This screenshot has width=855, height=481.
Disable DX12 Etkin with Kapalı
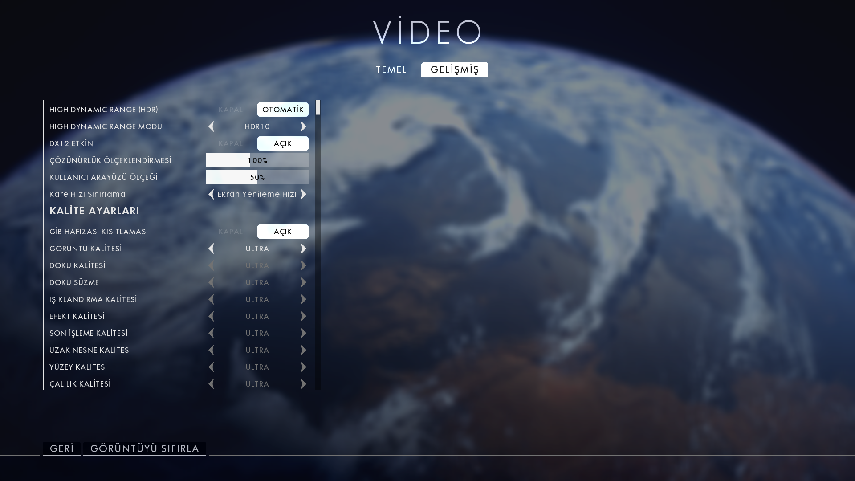point(232,143)
